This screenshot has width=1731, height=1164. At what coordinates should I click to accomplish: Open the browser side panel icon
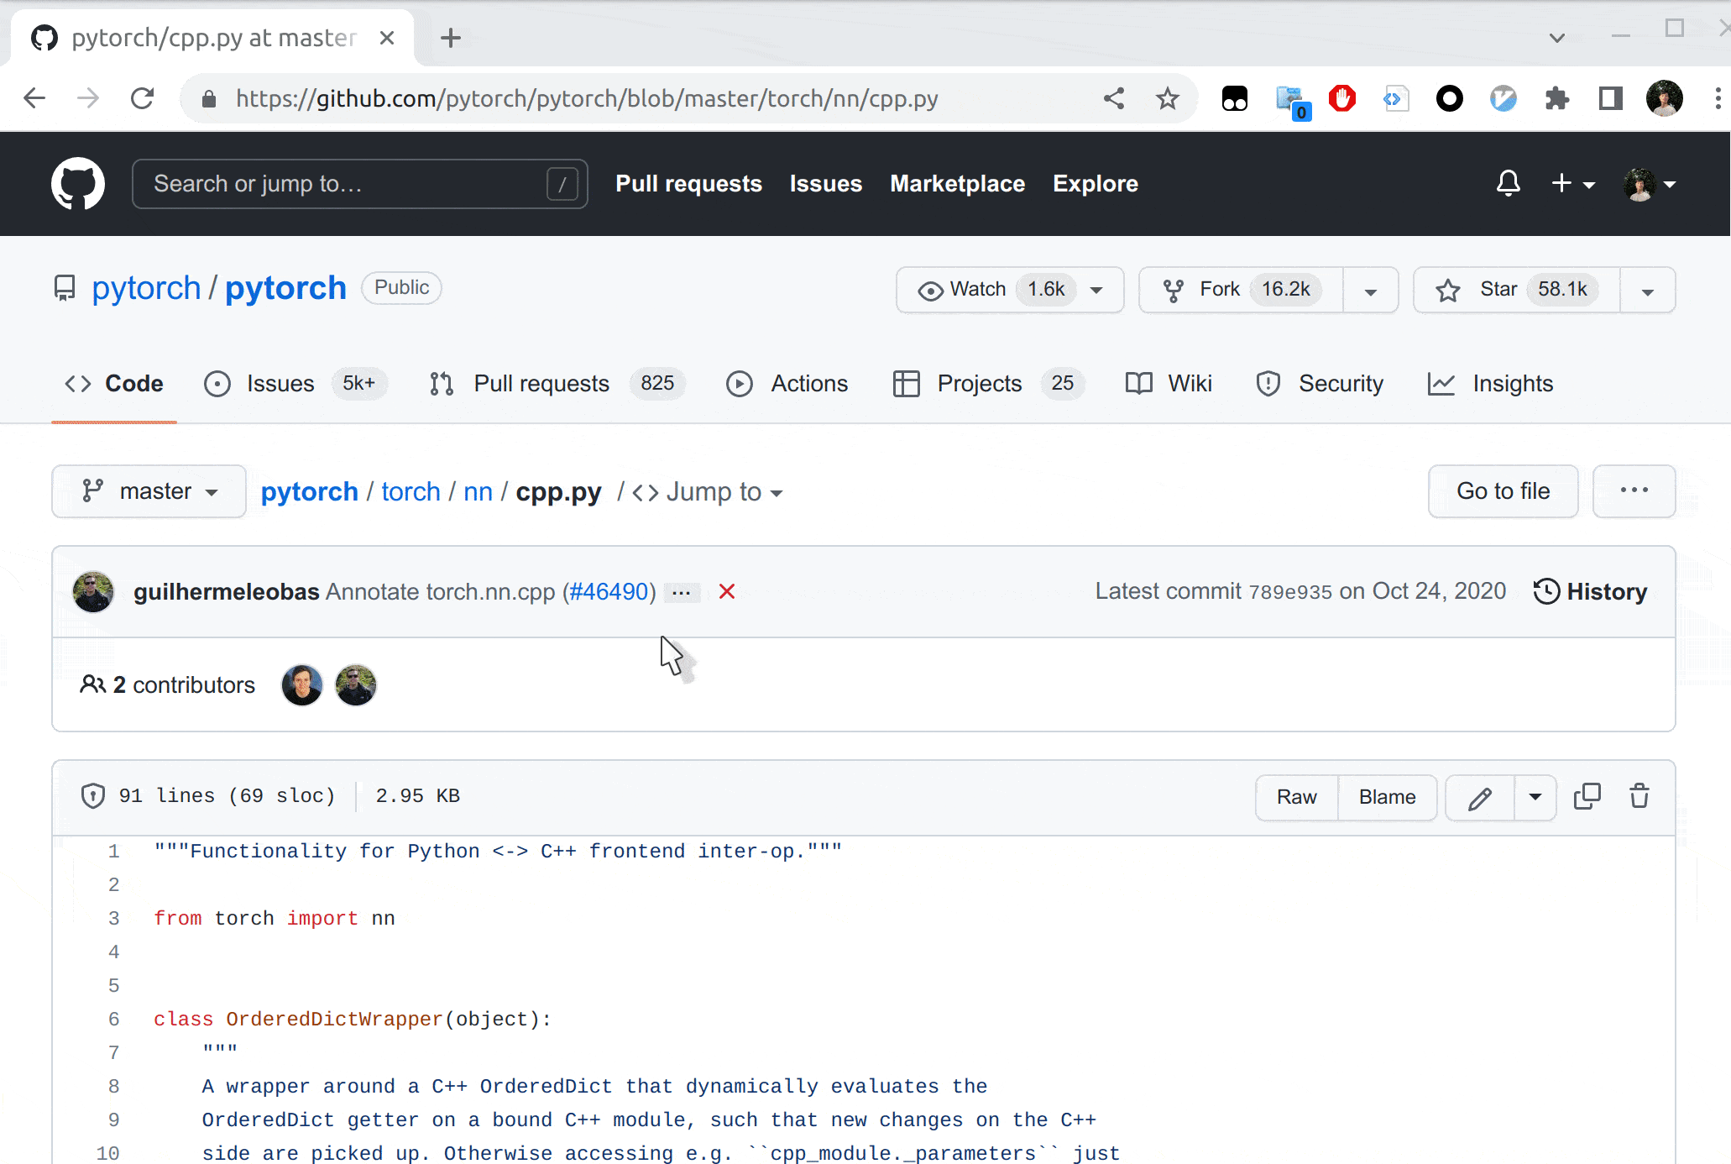coord(1610,98)
